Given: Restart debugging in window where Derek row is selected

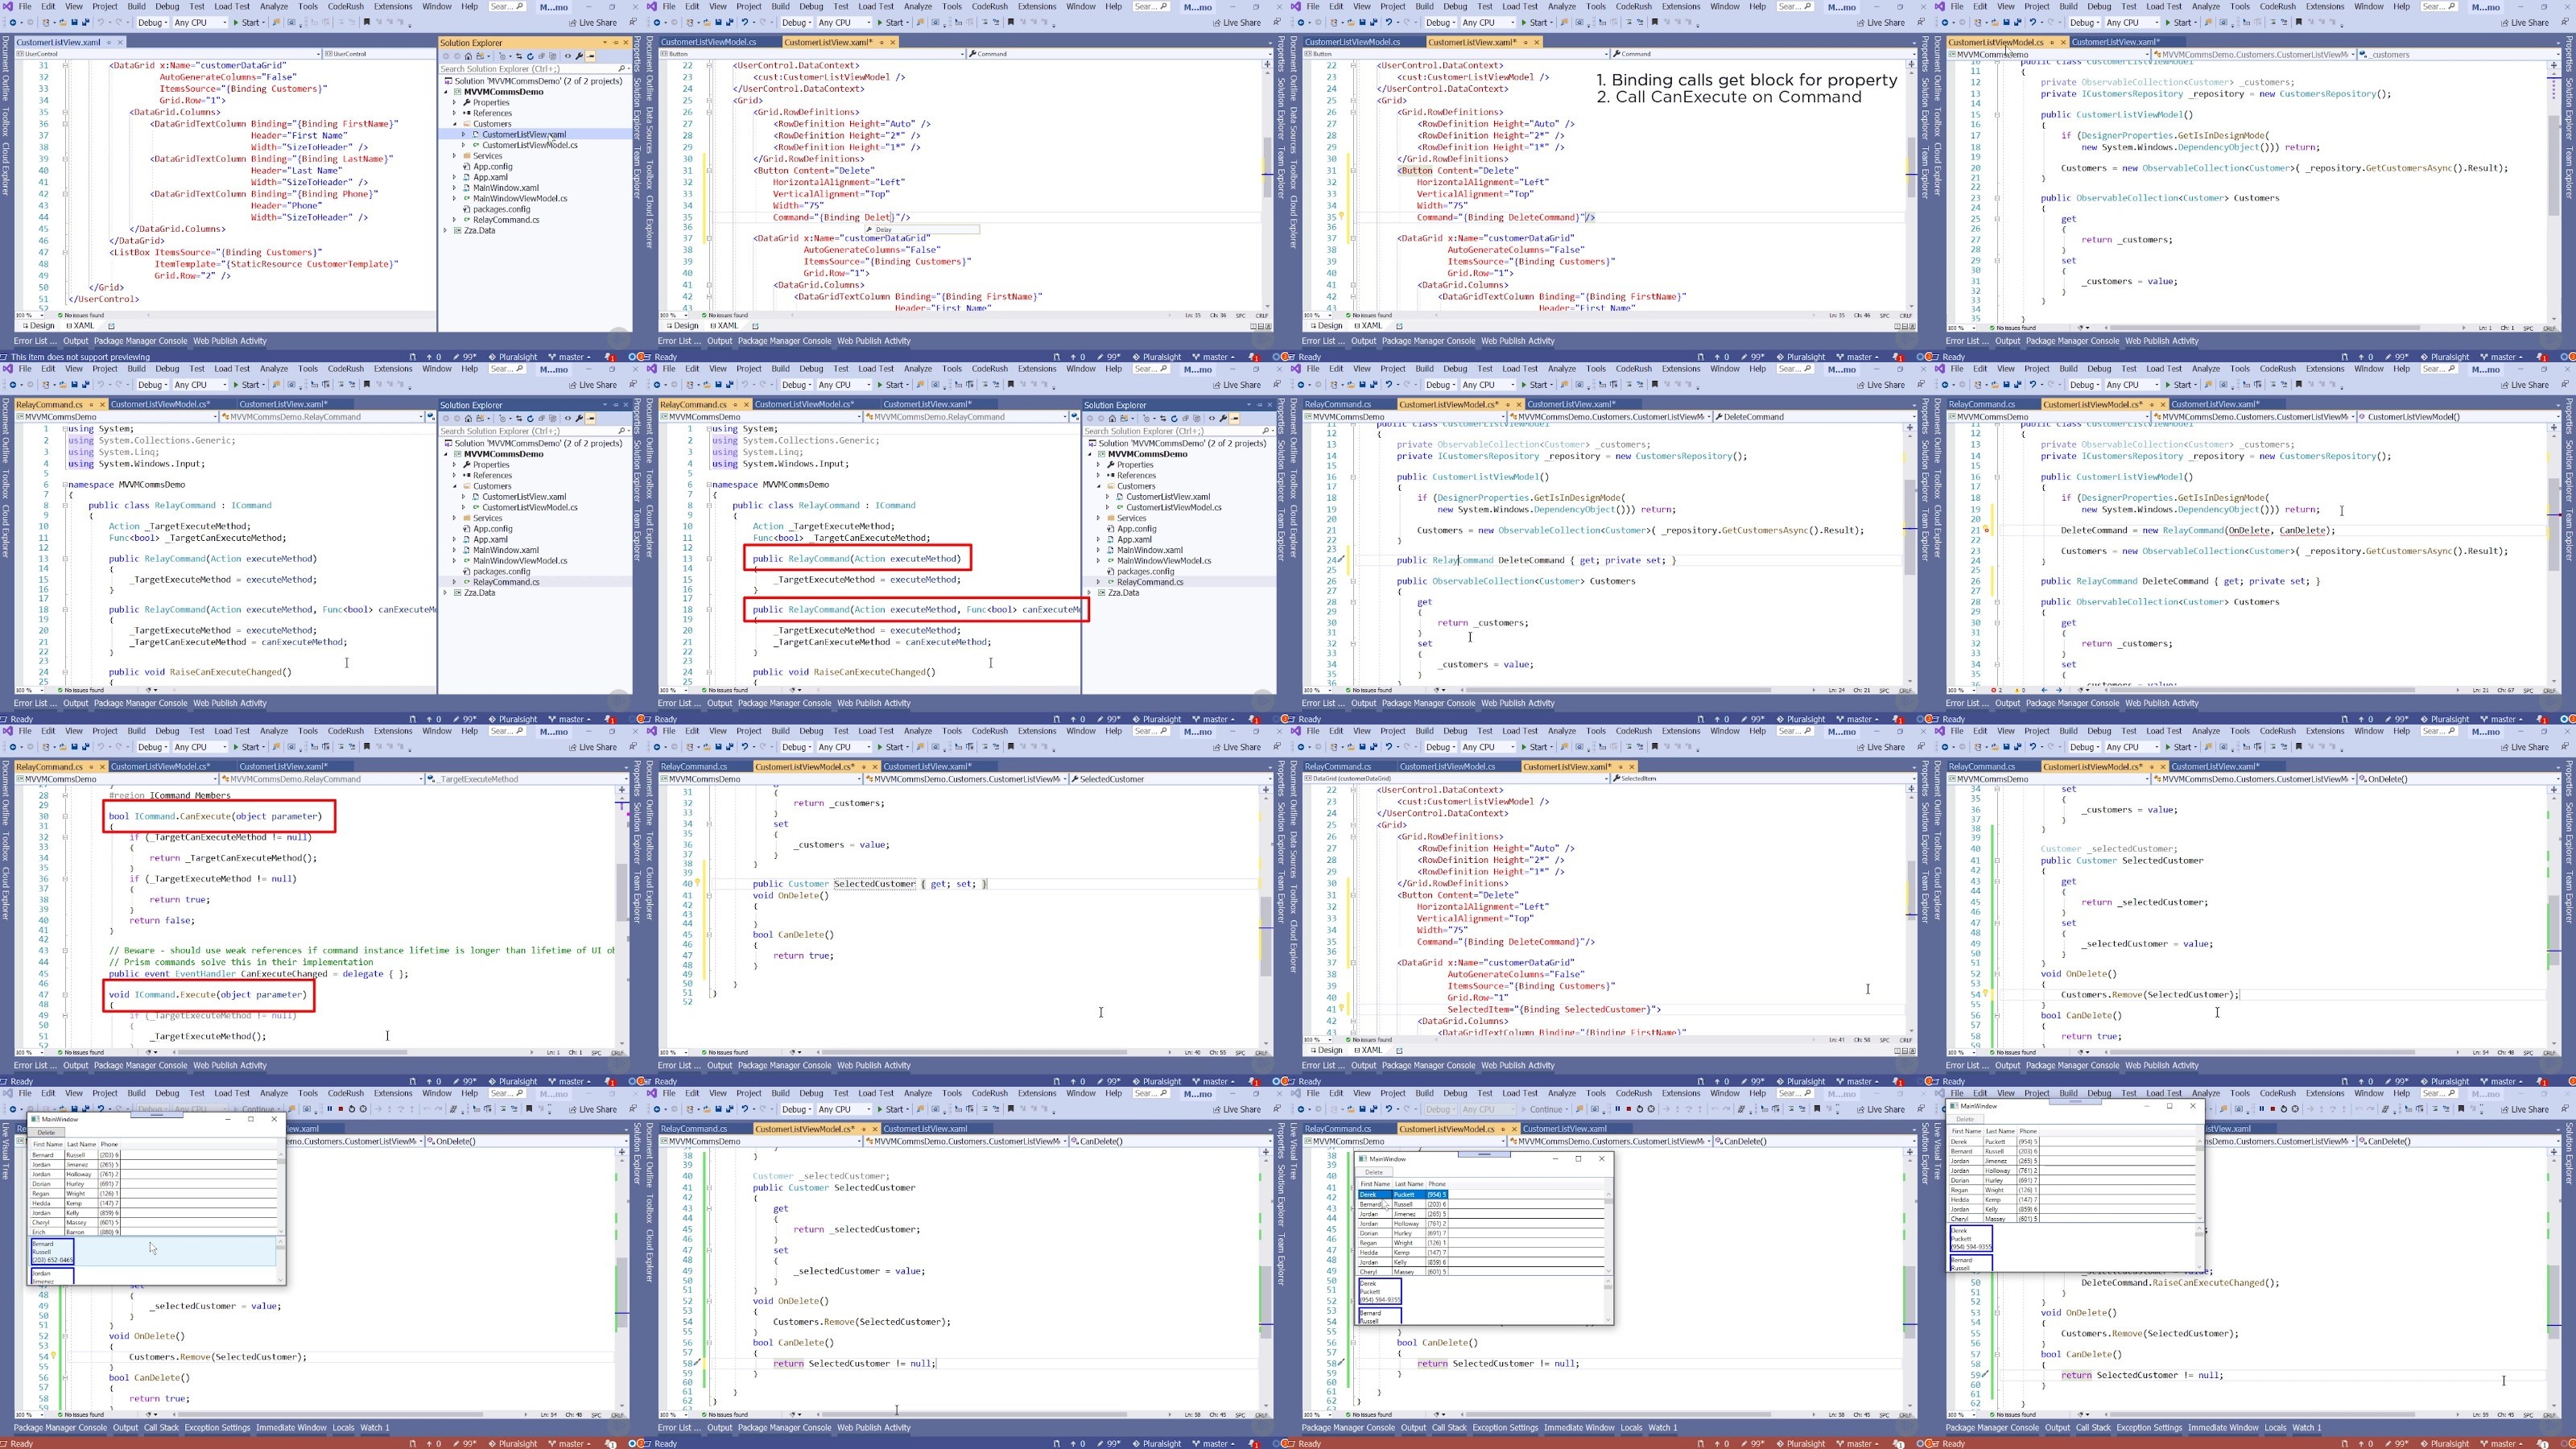Looking at the screenshot, I should point(1640,1109).
